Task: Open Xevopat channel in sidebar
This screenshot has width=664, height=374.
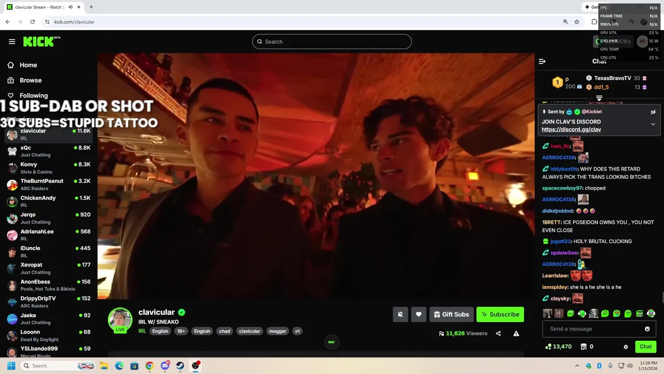Action: 49,268
